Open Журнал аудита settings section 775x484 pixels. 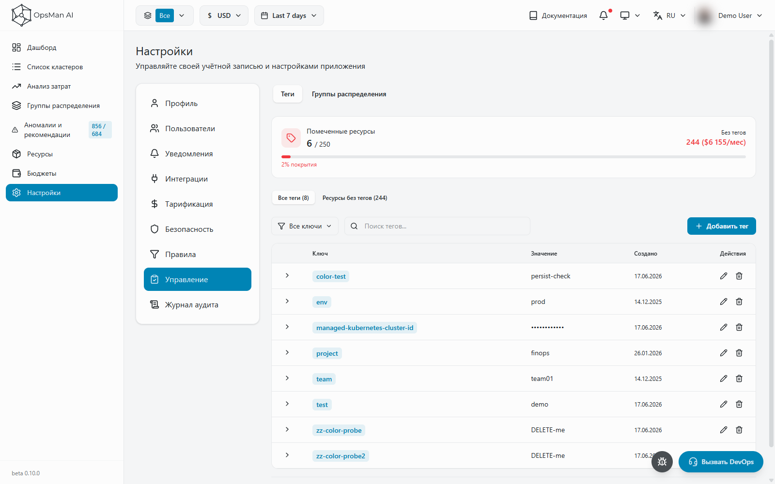click(x=198, y=304)
